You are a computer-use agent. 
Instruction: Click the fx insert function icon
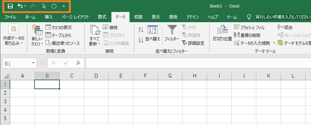point(78,63)
